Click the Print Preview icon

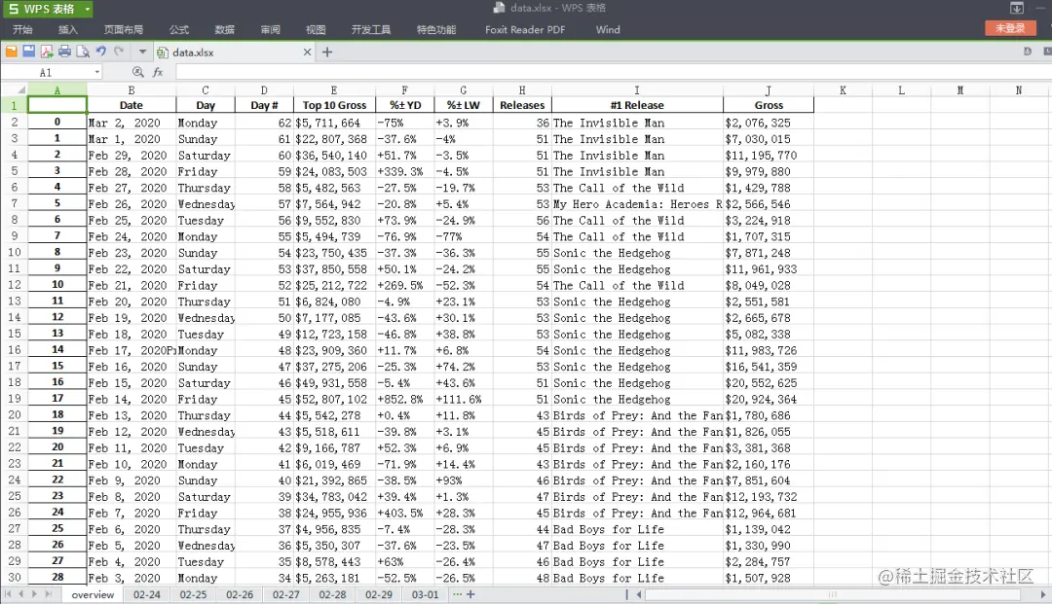click(83, 52)
